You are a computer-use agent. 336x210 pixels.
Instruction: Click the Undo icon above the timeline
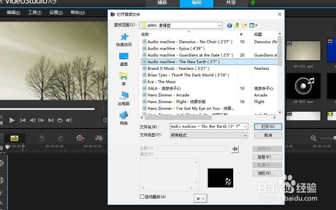pyautogui.click(x=42, y=138)
